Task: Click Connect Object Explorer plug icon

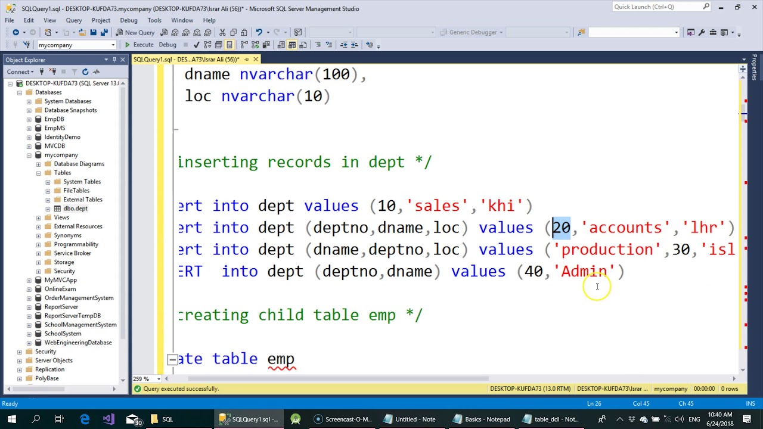Action: (x=42, y=71)
